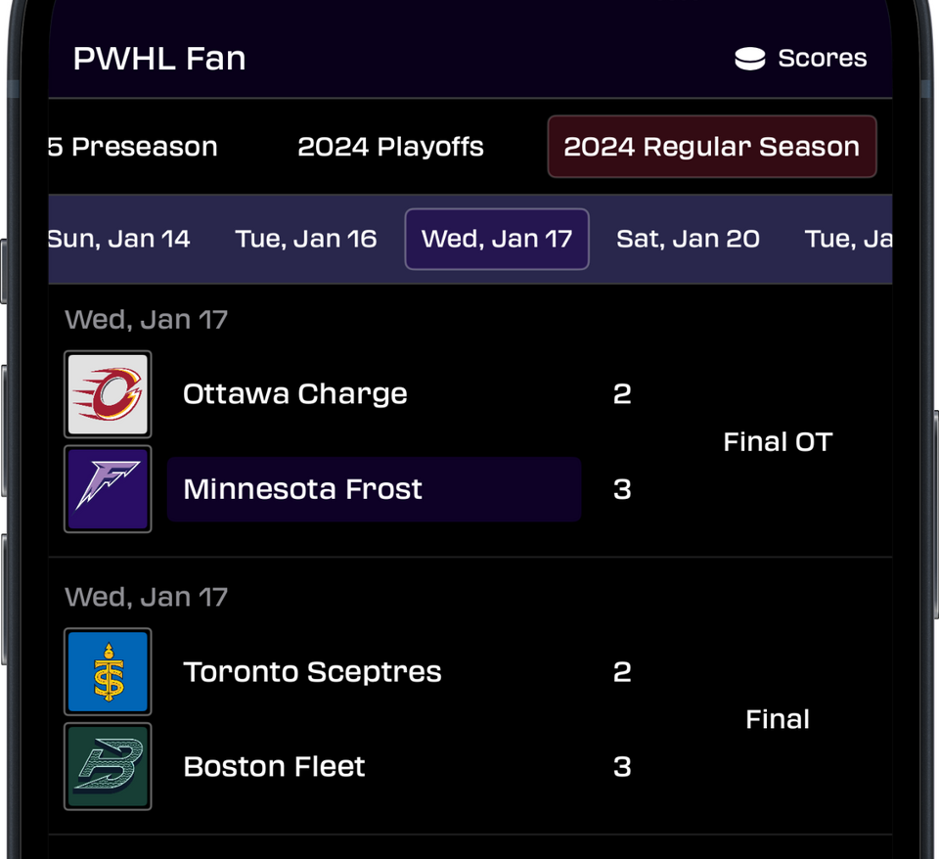This screenshot has width=939, height=859.
Task: Choose the Sun, Jan 14 date
Action: [x=119, y=239]
